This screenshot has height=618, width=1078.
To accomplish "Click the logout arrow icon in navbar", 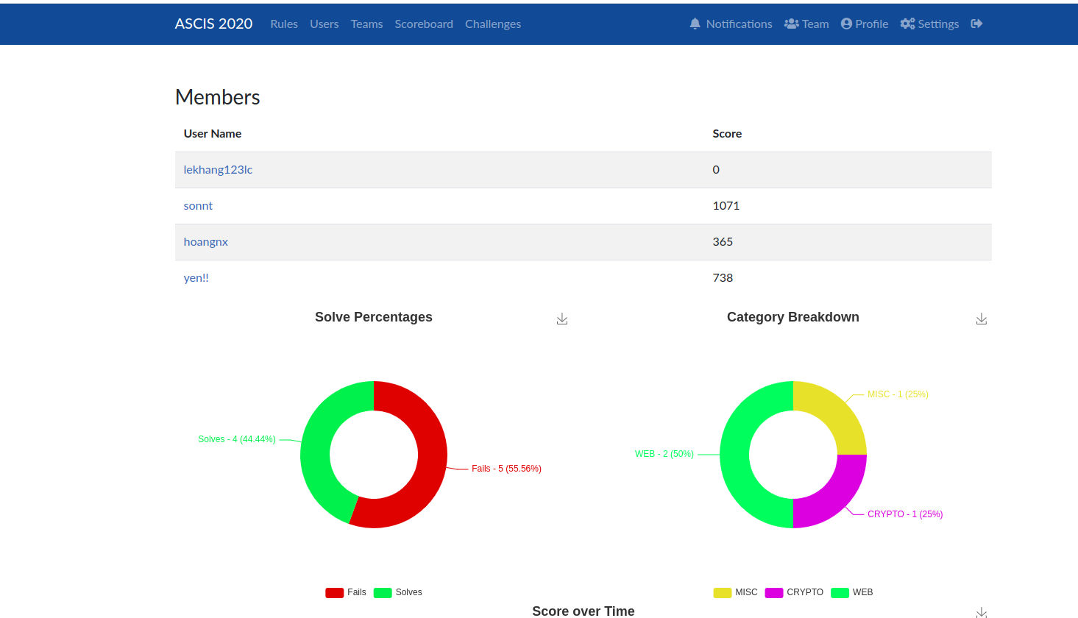I will tap(976, 24).
